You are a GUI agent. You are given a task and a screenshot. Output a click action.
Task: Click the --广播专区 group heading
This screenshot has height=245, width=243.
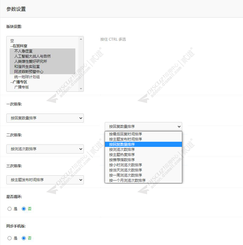(x=42, y=82)
